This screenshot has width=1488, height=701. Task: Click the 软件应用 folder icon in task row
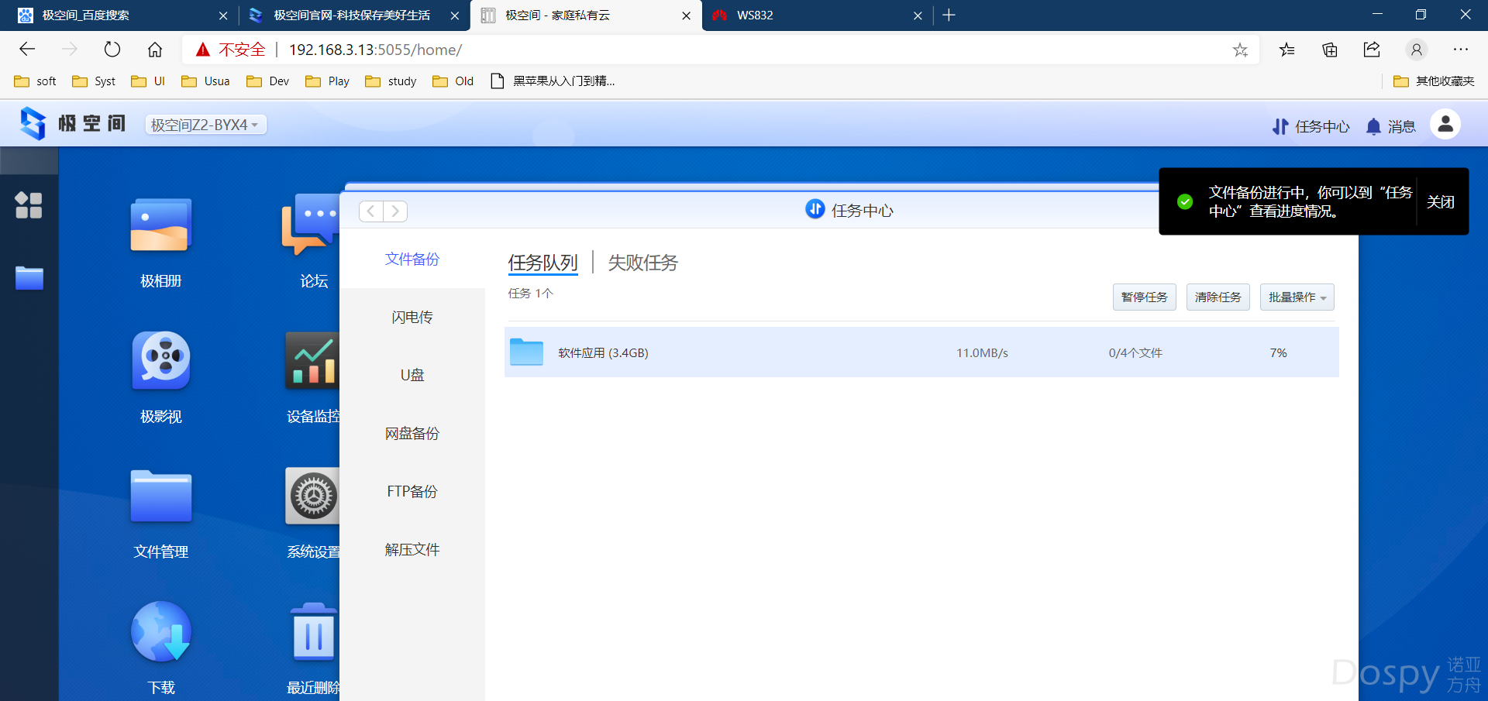526,352
